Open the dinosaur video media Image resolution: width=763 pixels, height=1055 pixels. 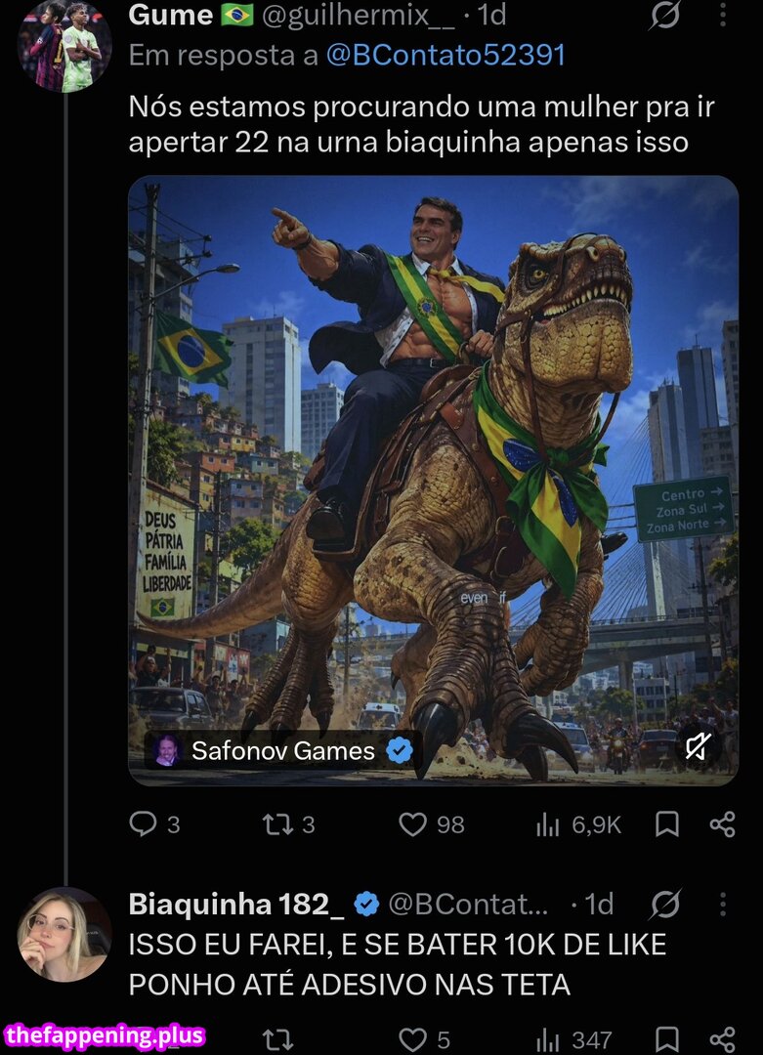tap(434, 481)
